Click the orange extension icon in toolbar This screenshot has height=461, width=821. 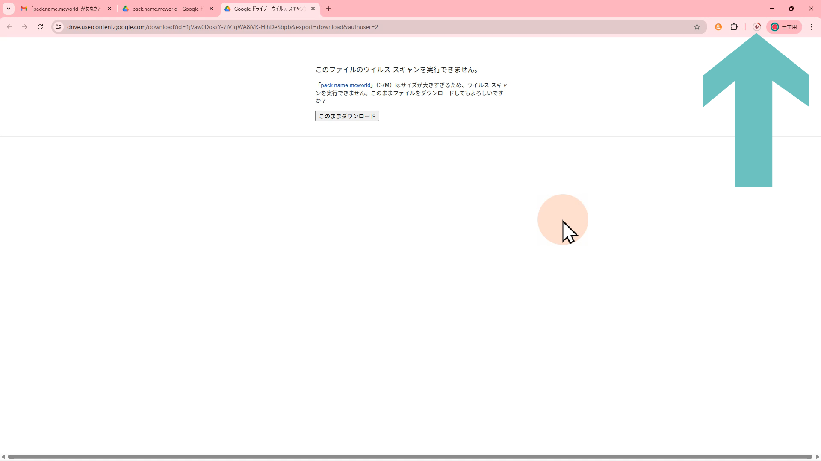(x=718, y=27)
